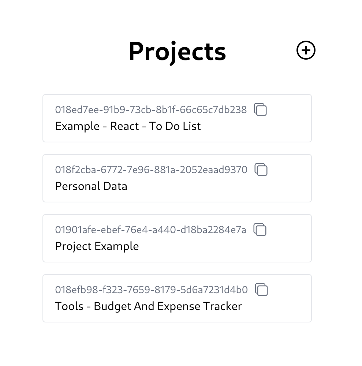Viewport: 362px width, 366px height.
Task: Click the Personal Data project name
Action: pyautogui.click(x=91, y=186)
